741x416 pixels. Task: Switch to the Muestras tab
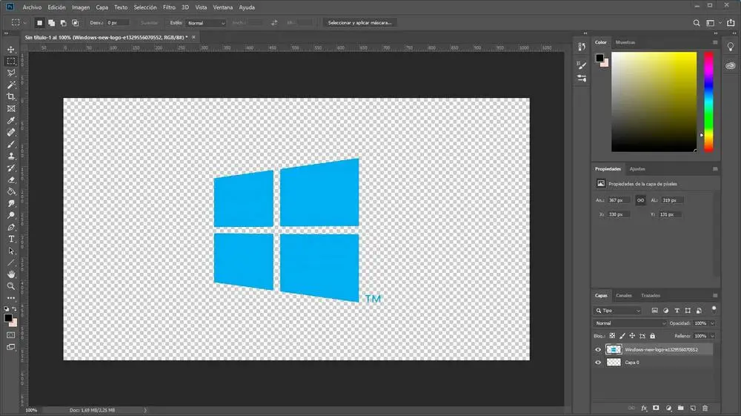625,42
